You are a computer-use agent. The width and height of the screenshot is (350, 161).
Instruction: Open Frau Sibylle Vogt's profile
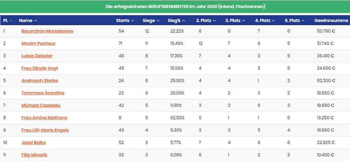click(40, 68)
